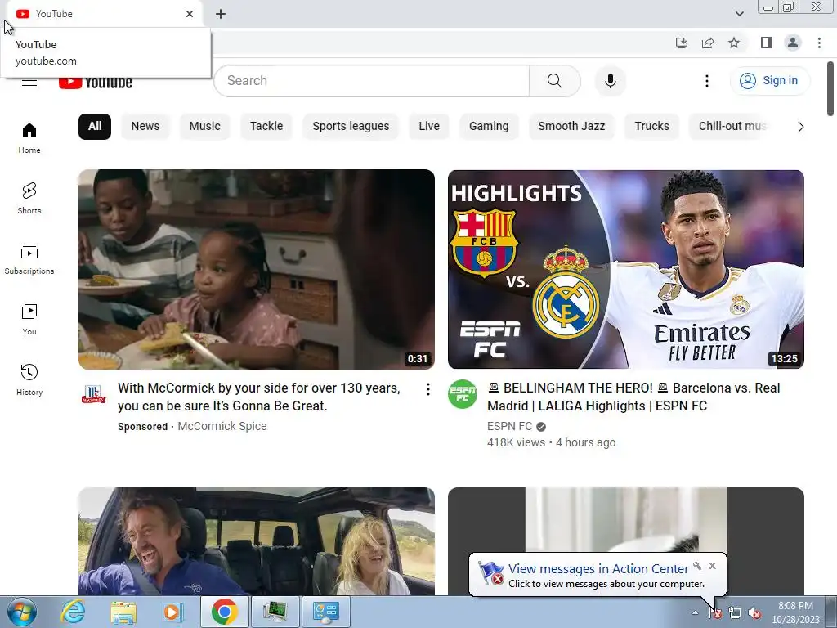Open Barcelona vs Real Madrid highlights thumbnail
837x628 pixels.
pos(625,269)
